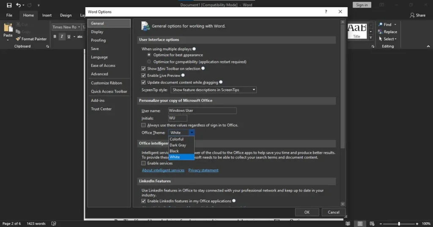Click the Sign in button

[x=362, y=5]
